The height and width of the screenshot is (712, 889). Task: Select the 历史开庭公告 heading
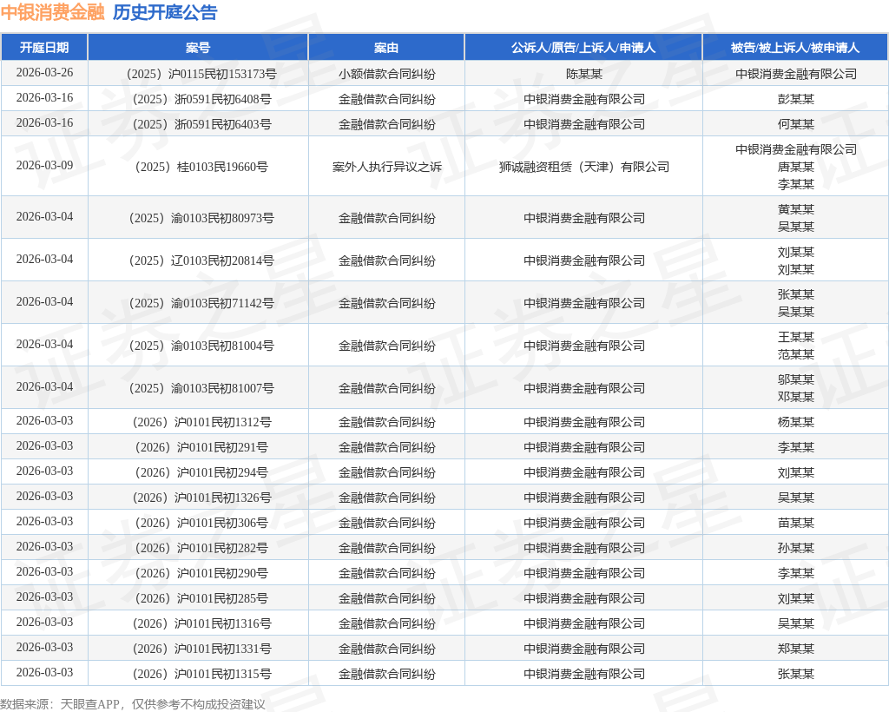pos(165,12)
